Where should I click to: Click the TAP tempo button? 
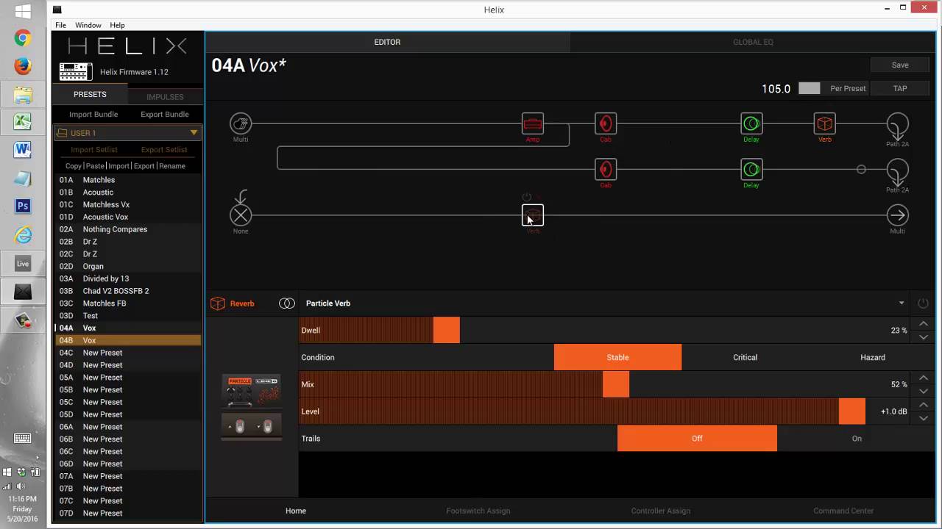click(900, 88)
